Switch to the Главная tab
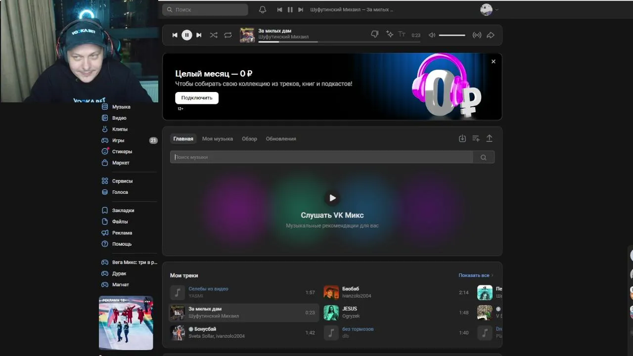Image resolution: width=633 pixels, height=356 pixels. coord(183,139)
